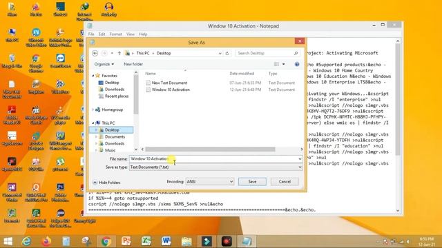442x248 pixels.
Task: Click the file list horizontal scrollbar
Action: [x=210, y=149]
